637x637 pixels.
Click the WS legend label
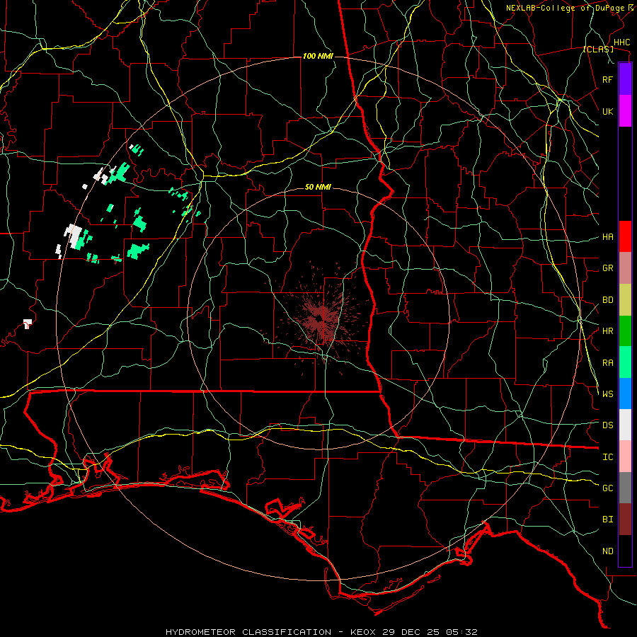607,394
